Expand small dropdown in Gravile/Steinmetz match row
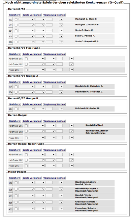 61,202
